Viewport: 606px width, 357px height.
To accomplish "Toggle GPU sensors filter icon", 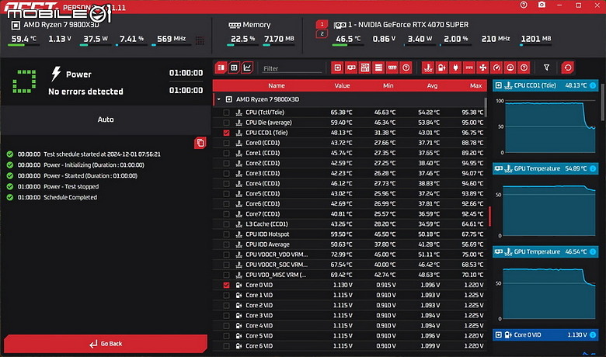I will pyautogui.click(x=351, y=68).
